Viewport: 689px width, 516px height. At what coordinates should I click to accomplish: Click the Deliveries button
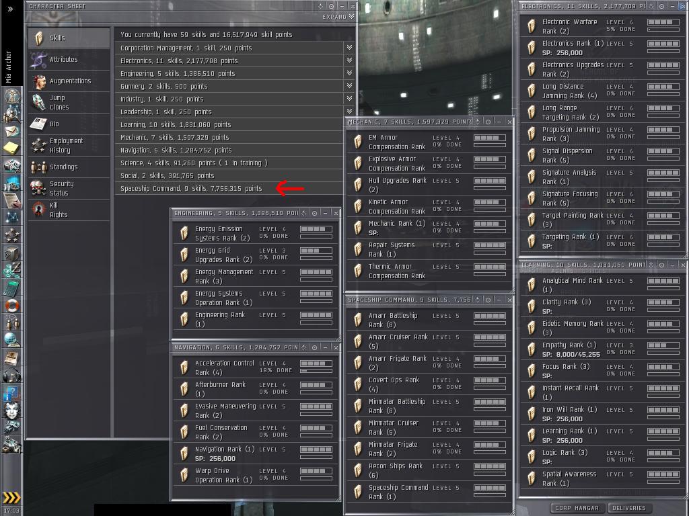629,508
